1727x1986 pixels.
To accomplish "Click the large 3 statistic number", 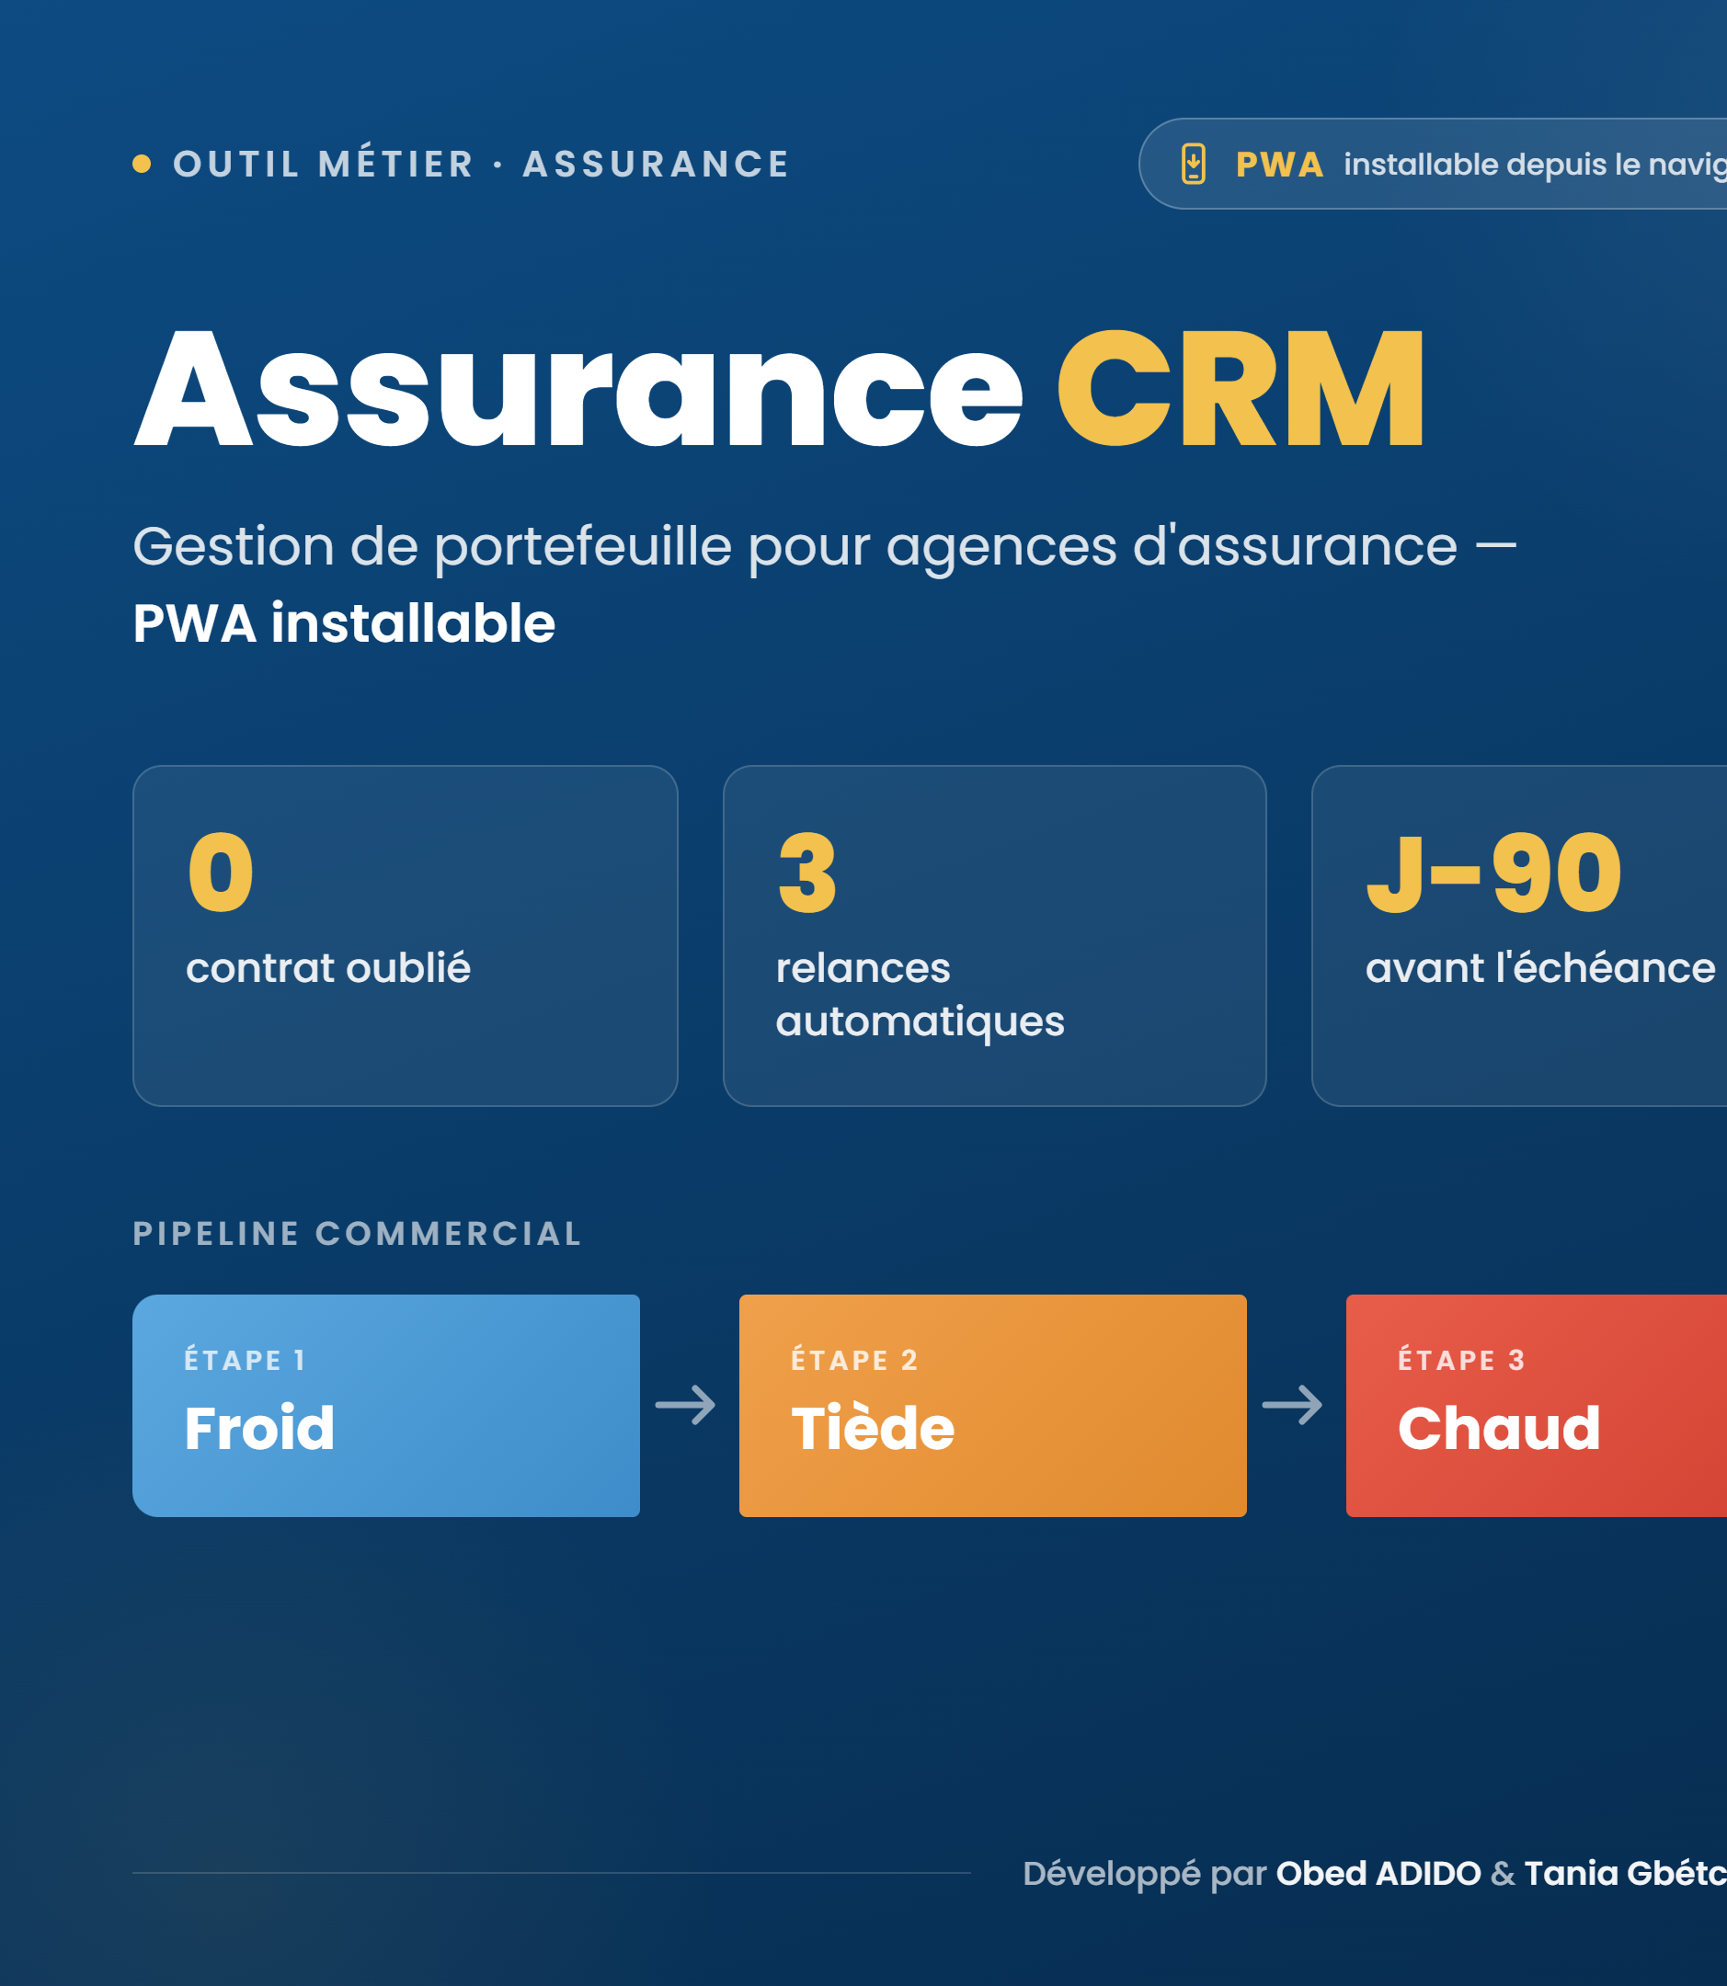I will pos(807,873).
